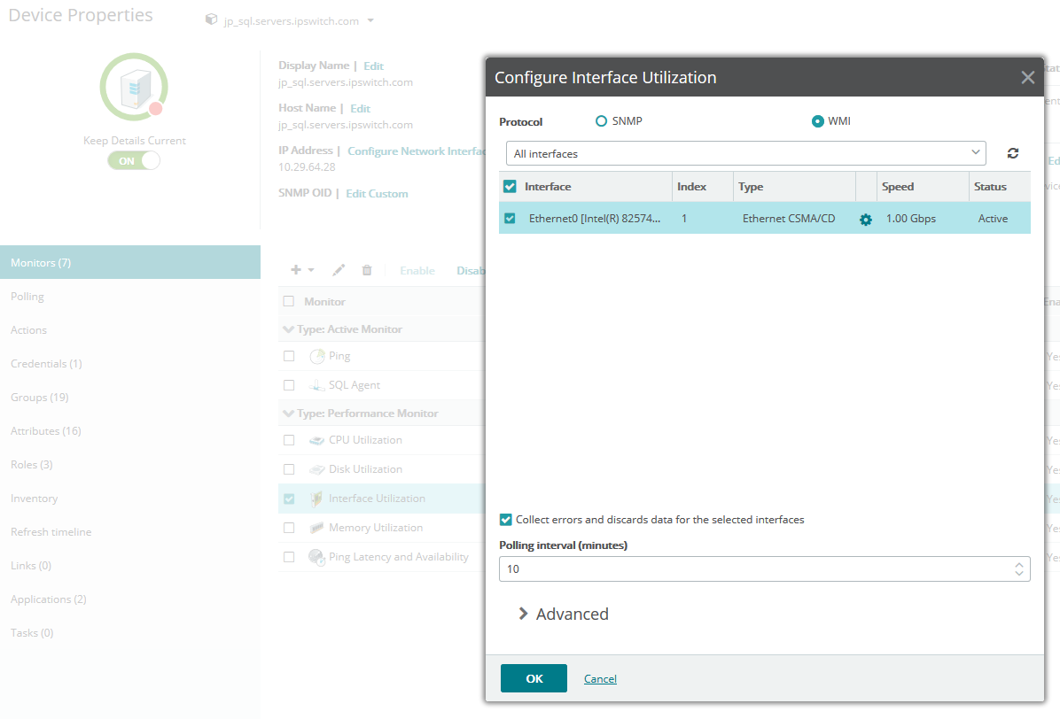
Task: Click the Memory Utilization monitor icon
Action: point(317,528)
